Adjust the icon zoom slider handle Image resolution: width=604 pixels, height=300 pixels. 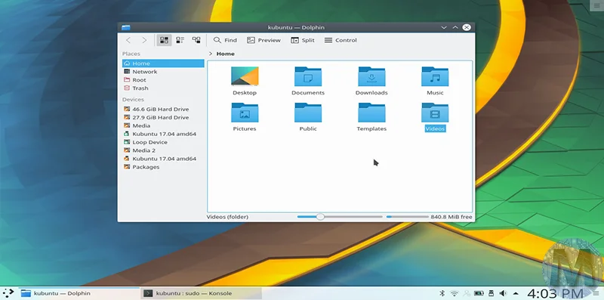coord(320,217)
